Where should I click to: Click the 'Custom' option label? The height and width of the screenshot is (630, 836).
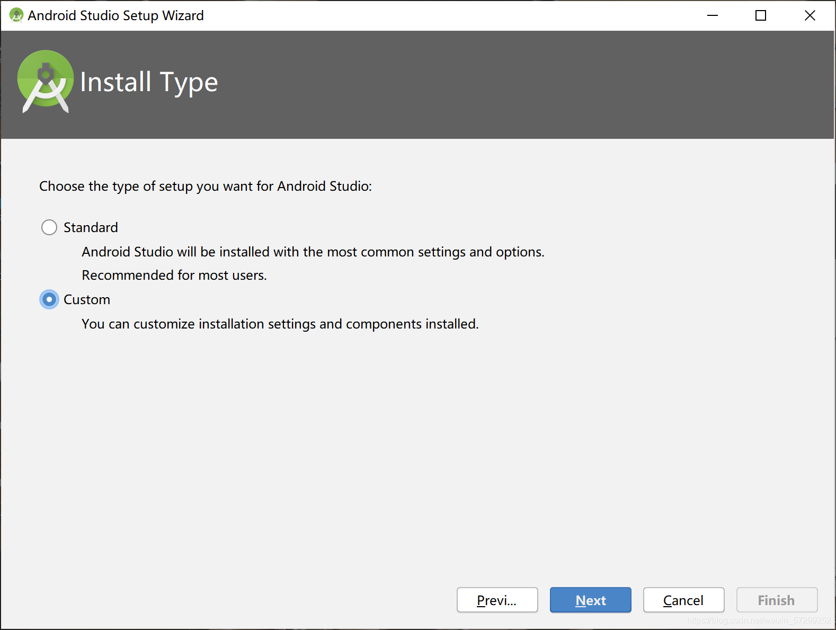87,299
